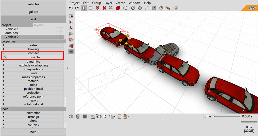Click the pivot alignment icon
258x136 pixels.
coord(71,34)
